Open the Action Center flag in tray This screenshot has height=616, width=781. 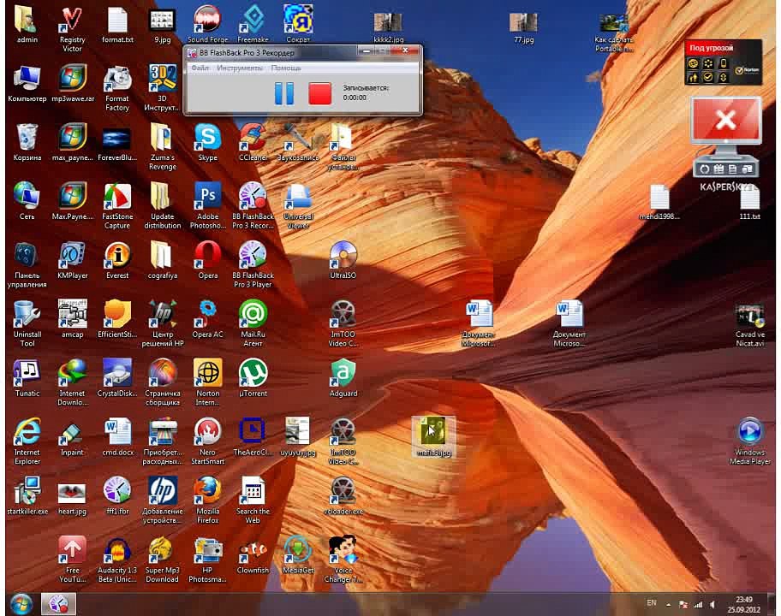pyautogui.click(x=683, y=605)
